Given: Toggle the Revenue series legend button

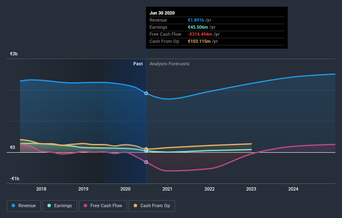Looking at the screenshot, I should [x=24, y=206].
